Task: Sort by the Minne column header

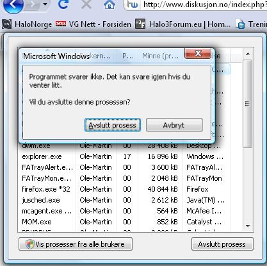Action: coord(160,56)
